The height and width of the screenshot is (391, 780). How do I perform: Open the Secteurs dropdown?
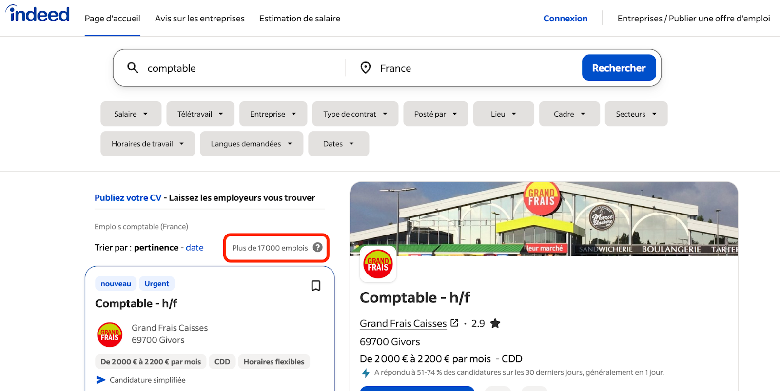pyautogui.click(x=636, y=114)
